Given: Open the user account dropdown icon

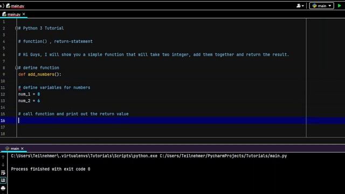Looking at the screenshot, I should (x=300, y=6).
